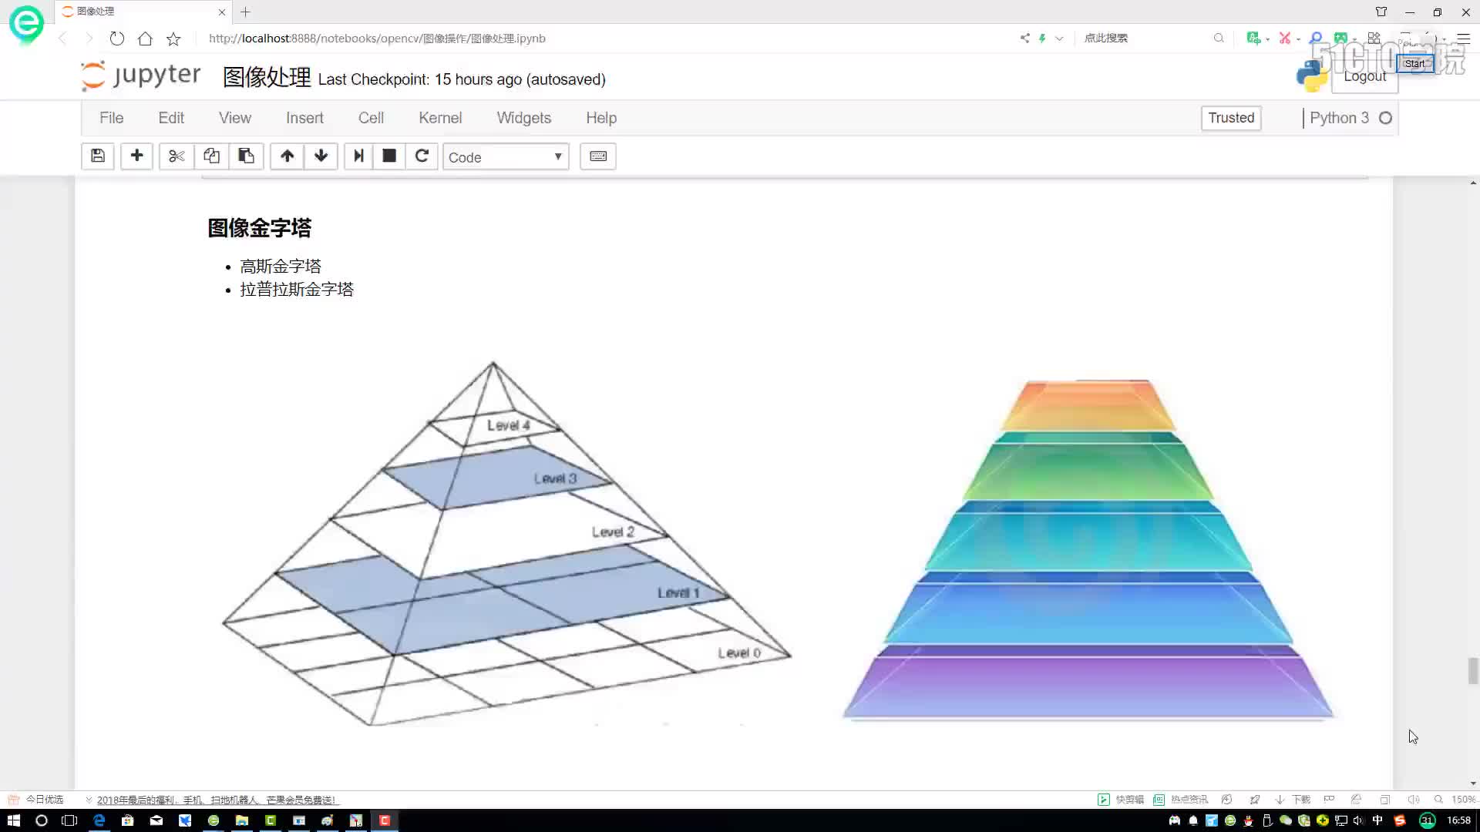This screenshot has width=1480, height=832.
Task: Insert a cell below with plus icon
Action: tap(136, 156)
